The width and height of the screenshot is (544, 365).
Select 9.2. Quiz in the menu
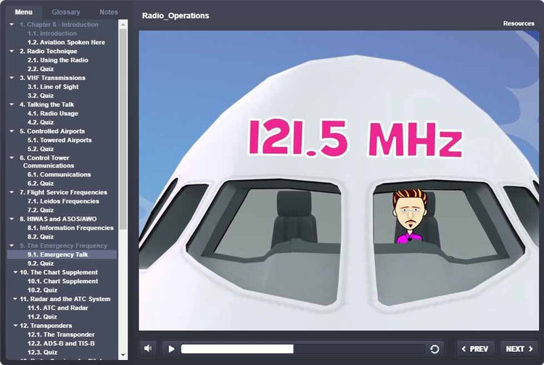click(x=41, y=263)
